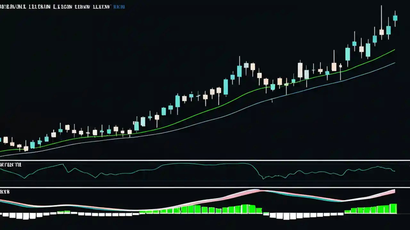Click the blue indicator label in the header
This screenshot has width=410, height=230.
(119, 6)
